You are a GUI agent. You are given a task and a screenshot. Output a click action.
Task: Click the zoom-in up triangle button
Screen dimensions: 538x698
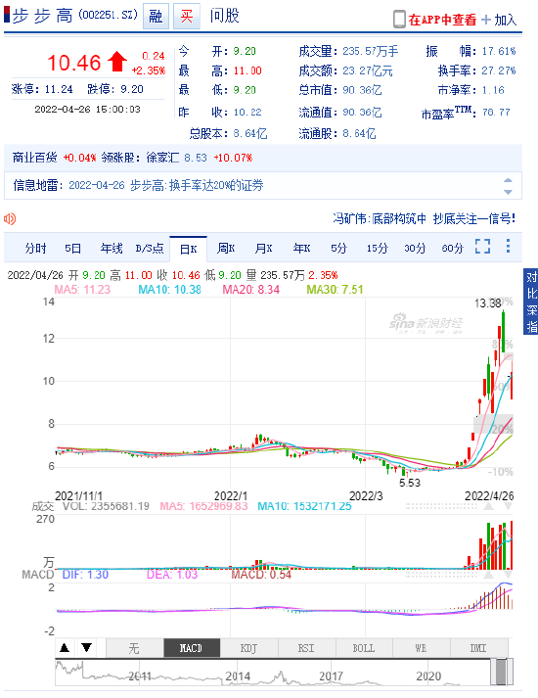(65, 648)
